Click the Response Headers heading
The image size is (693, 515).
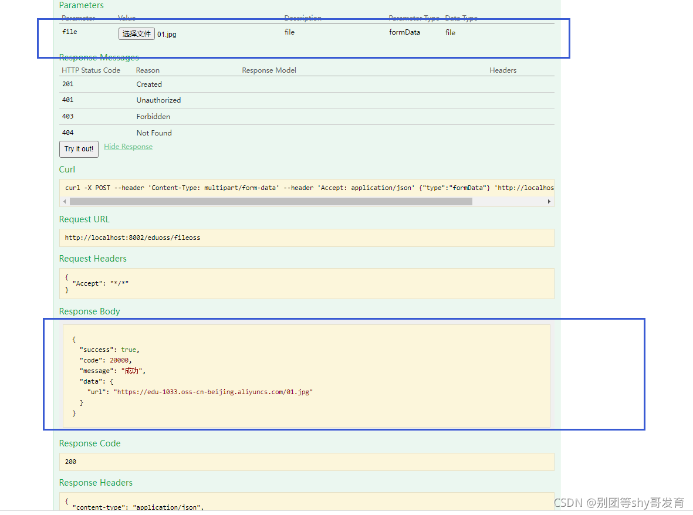tap(96, 483)
